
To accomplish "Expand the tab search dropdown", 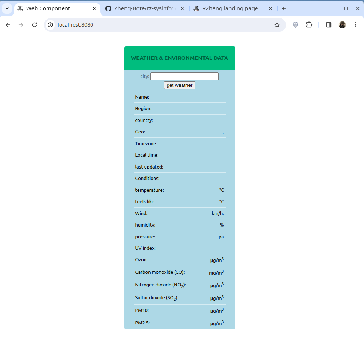I will coord(7,8).
